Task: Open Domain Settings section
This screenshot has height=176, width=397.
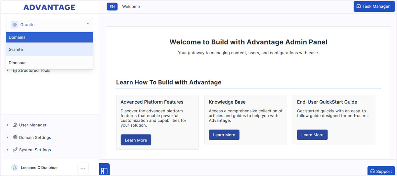Action: (35, 138)
